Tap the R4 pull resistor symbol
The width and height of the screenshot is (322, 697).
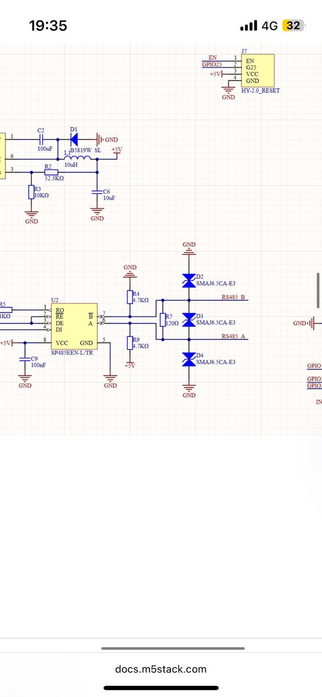[130, 297]
